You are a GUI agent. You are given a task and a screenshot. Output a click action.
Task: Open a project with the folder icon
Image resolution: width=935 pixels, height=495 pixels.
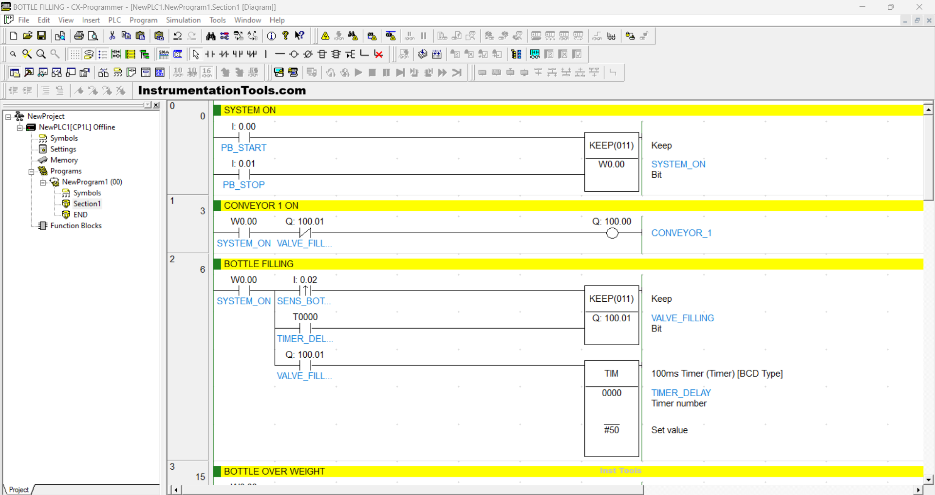(x=28, y=36)
